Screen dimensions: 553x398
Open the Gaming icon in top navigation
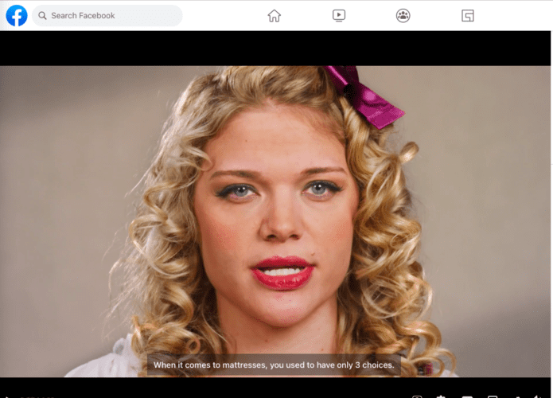[468, 16]
